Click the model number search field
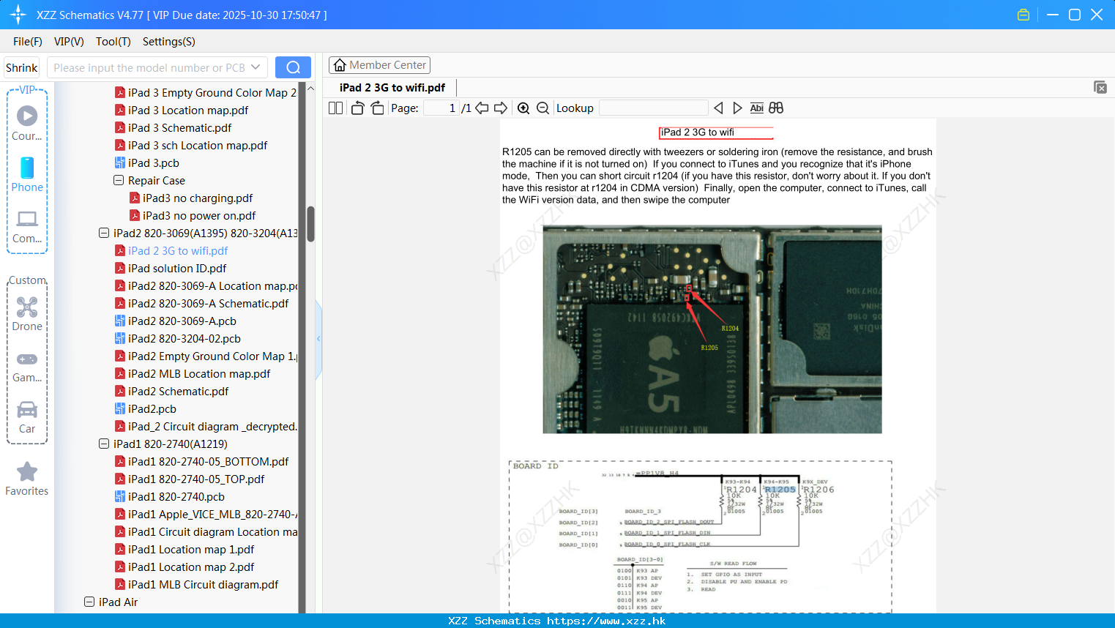The height and width of the screenshot is (628, 1115). [150, 67]
